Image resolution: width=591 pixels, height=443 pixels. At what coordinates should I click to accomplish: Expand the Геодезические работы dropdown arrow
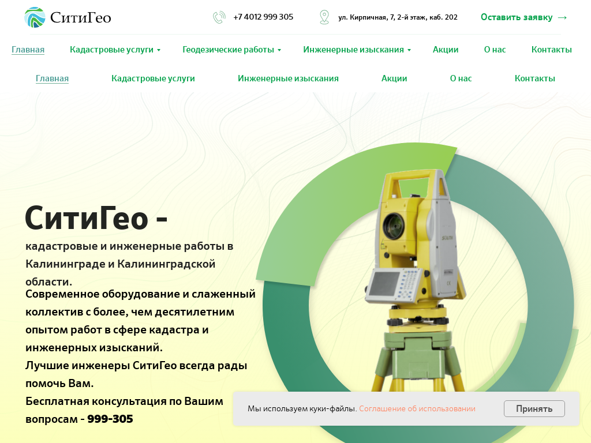(x=279, y=50)
